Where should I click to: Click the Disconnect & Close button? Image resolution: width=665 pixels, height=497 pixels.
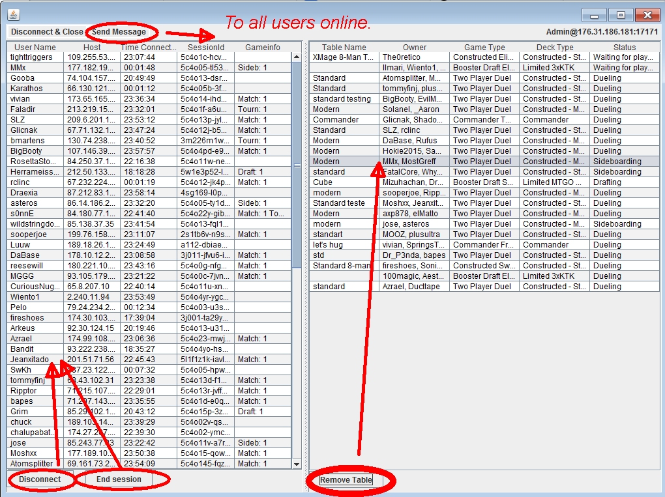click(47, 32)
